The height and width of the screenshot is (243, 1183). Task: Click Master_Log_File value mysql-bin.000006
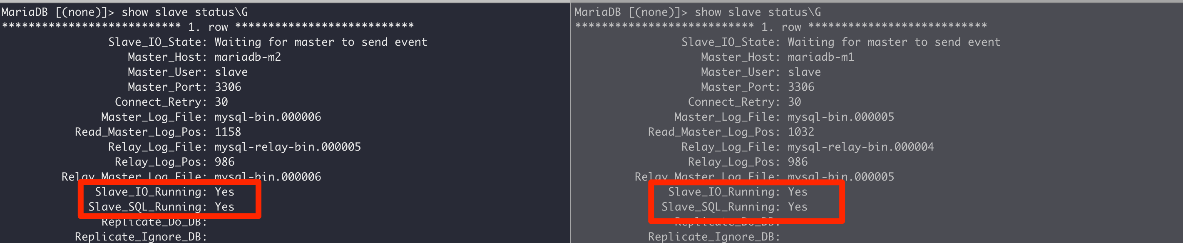coord(268,117)
